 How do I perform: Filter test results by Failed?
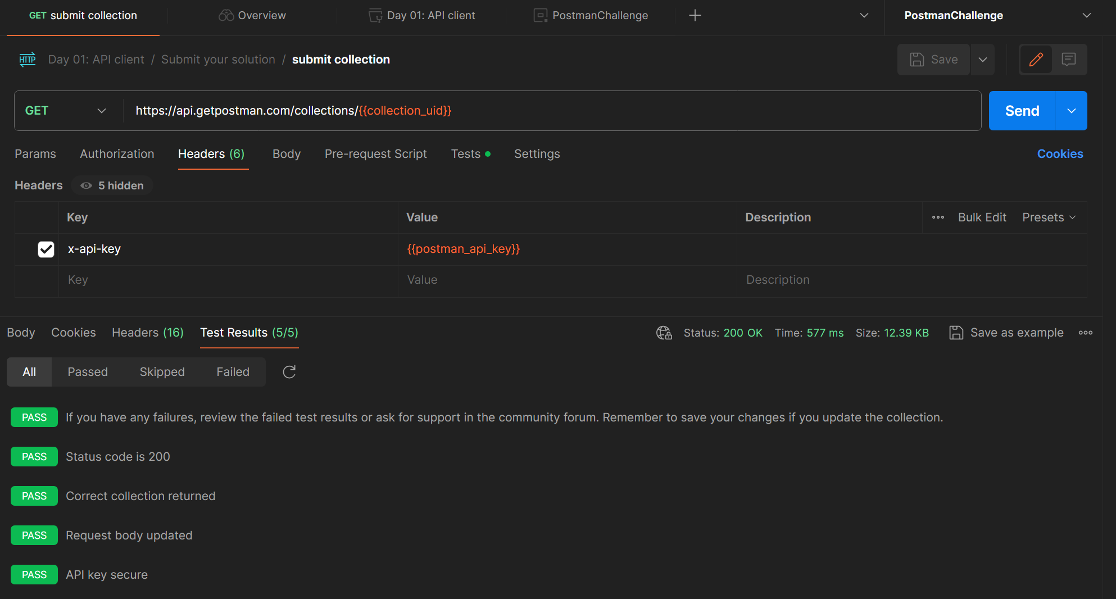(x=233, y=372)
